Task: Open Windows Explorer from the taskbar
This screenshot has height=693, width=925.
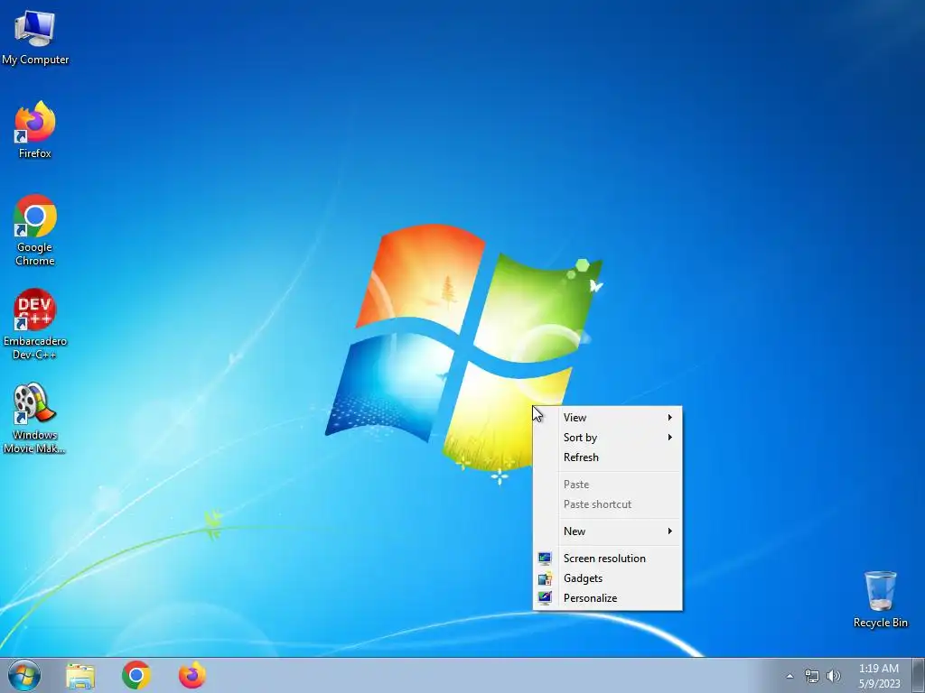Action: coord(80,676)
